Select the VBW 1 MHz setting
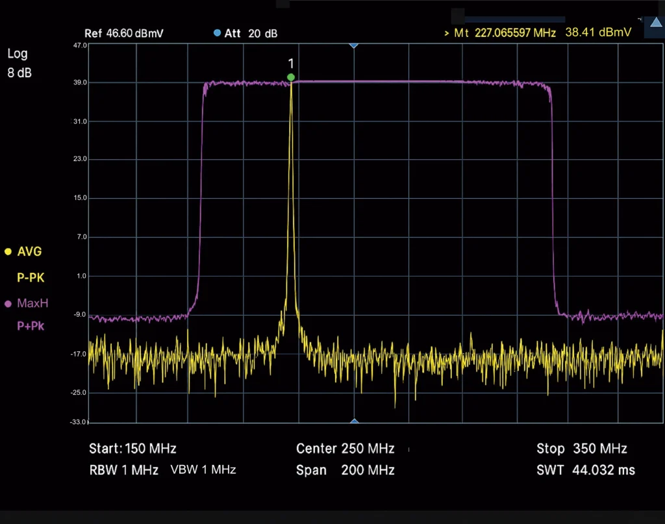 click(203, 469)
